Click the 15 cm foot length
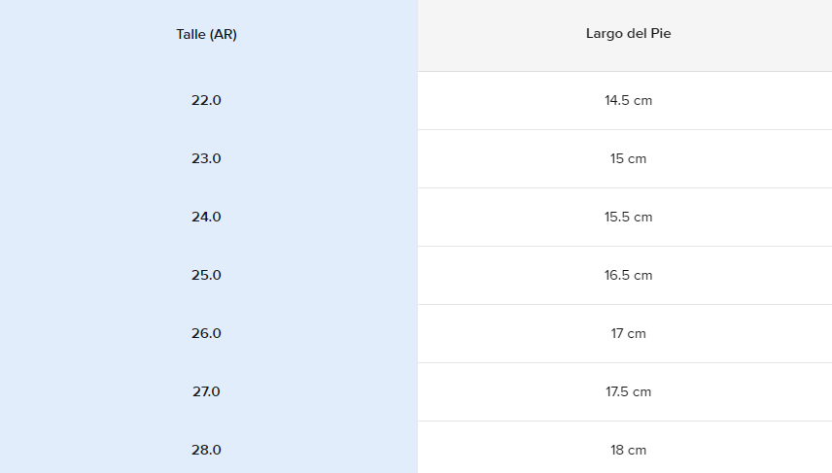 click(628, 158)
